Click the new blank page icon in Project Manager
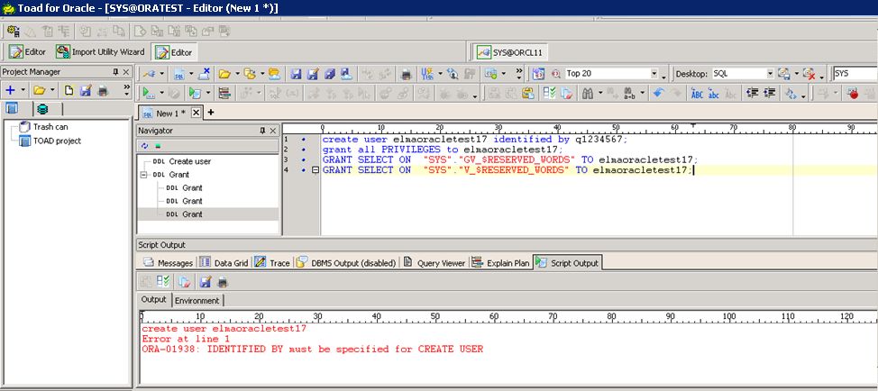Screen dimensions: 878x391 coord(69,90)
